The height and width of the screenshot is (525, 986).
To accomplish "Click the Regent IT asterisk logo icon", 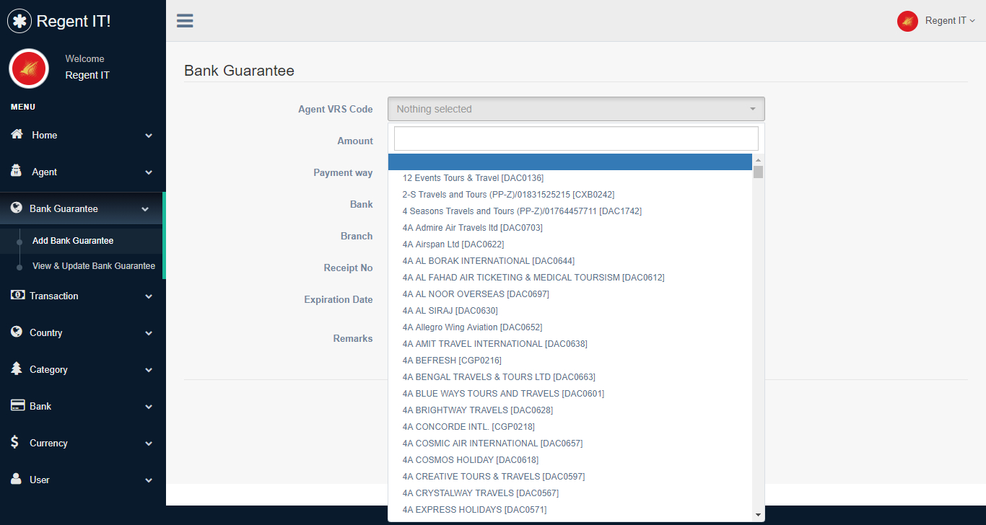I will [x=19, y=21].
